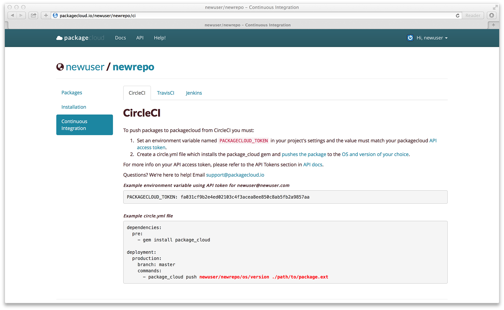504x310 pixels.
Task: Open the Help! navigation item
Action: coord(160,38)
